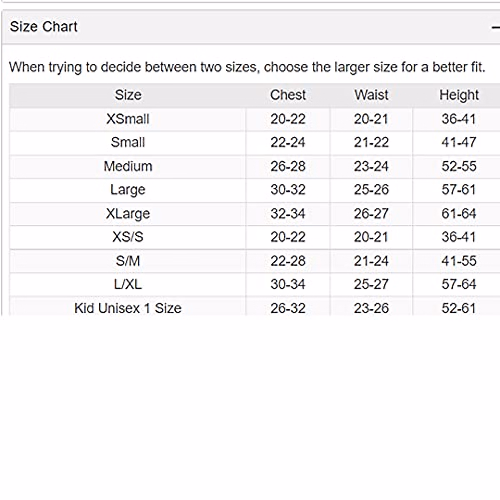This screenshot has width=500, height=500.
Task: Click the Kid Unisex 1 Size row
Action: pos(128,308)
